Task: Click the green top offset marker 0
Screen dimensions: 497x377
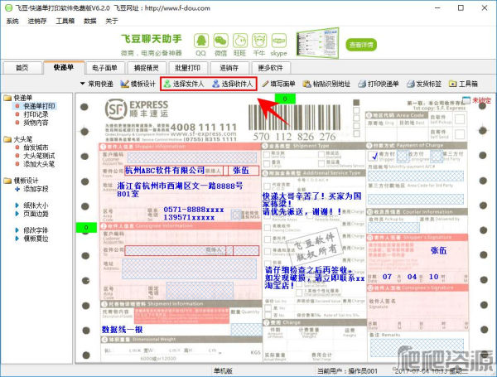Action: tap(285, 99)
